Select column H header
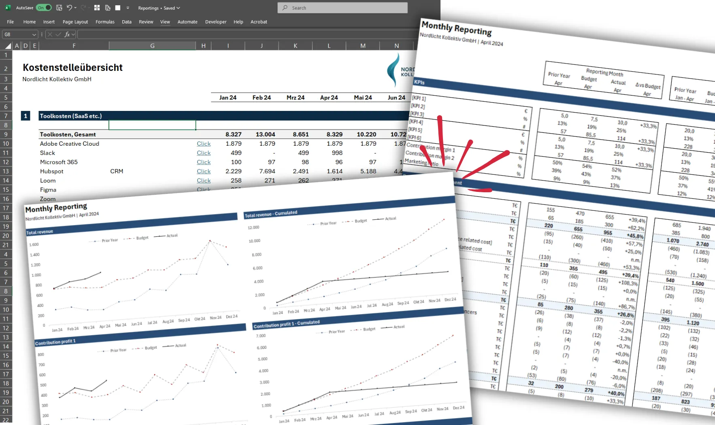This screenshot has width=715, height=425. [203, 46]
